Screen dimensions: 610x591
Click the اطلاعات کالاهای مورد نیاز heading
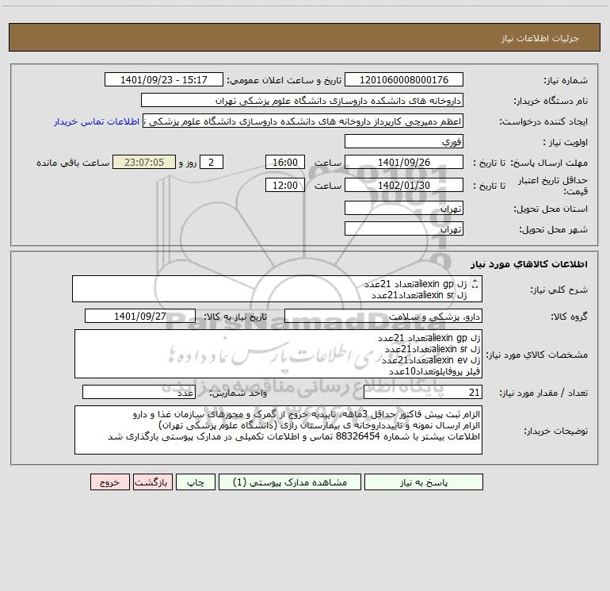529,263
